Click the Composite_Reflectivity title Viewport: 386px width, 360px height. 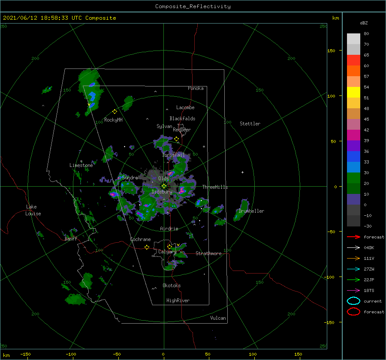[193, 6]
